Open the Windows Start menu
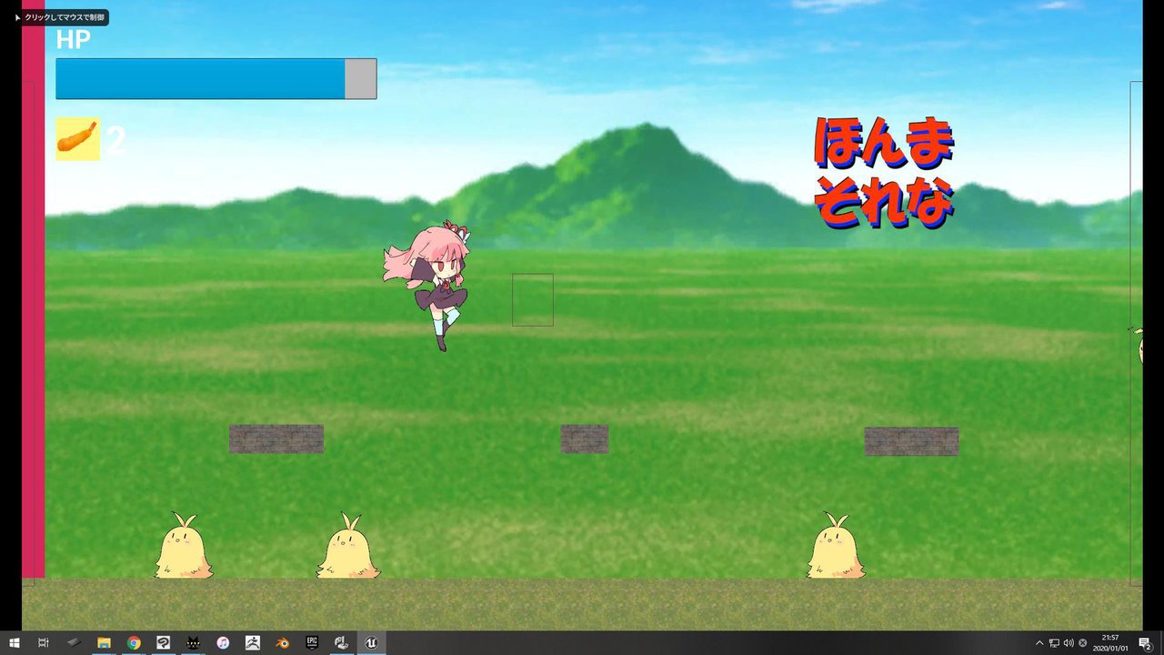Image resolution: width=1164 pixels, height=655 pixels. click(x=15, y=643)
